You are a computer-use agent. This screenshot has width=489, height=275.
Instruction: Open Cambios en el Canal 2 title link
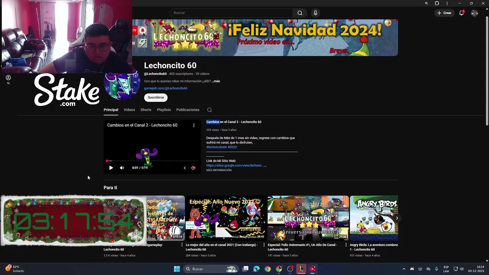tap(234, 122)
